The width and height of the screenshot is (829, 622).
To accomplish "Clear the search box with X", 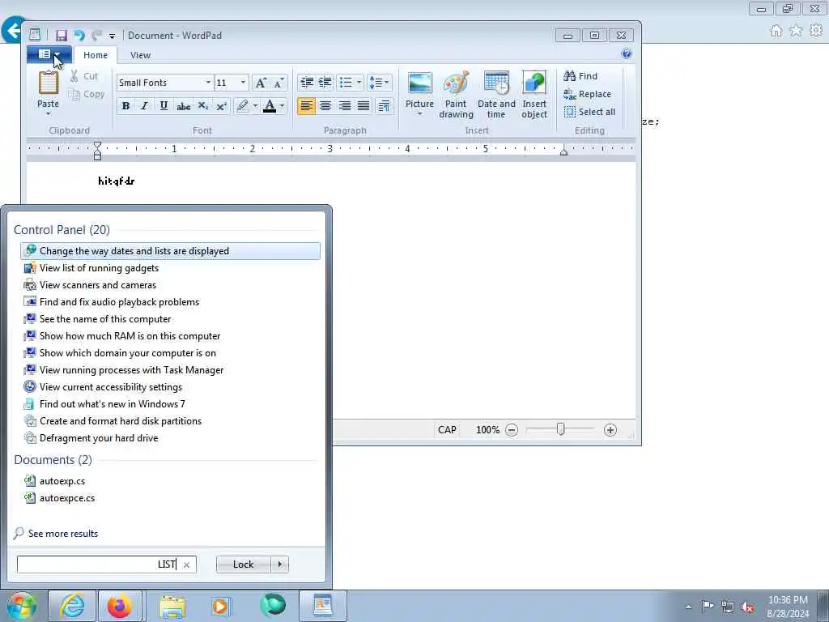I will [x=187, y=564].
